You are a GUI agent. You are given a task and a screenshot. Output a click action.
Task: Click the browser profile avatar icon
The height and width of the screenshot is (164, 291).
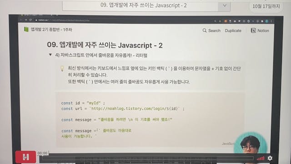(267, 21)
